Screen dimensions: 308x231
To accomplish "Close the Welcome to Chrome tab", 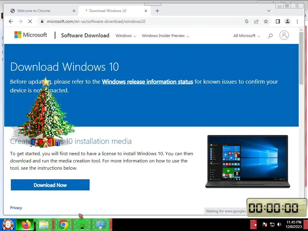I will click(x=74, y=11).
